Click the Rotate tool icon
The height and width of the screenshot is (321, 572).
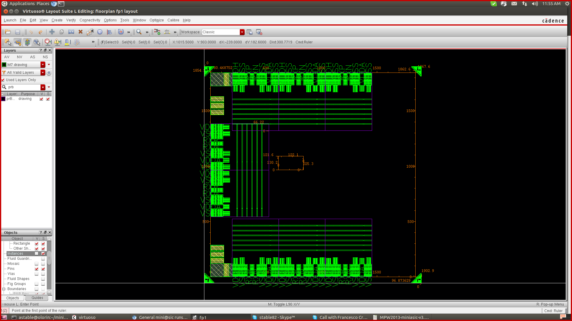(121, 32)
